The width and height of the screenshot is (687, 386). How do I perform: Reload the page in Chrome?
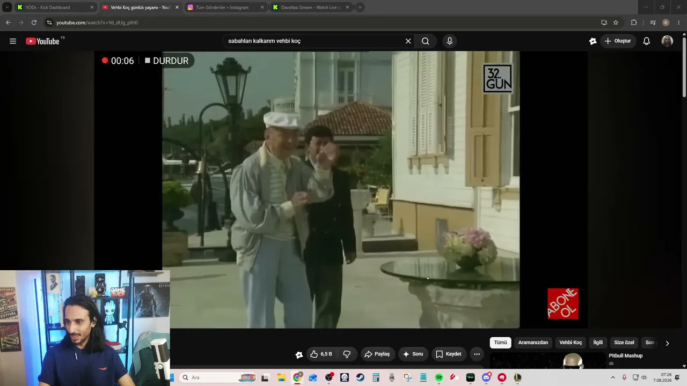34,23
